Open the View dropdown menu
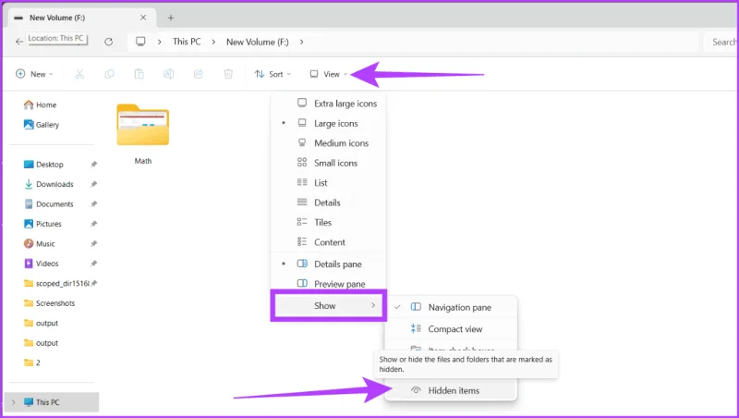Screen dimensions: 739x418 [x=329, y=74]
